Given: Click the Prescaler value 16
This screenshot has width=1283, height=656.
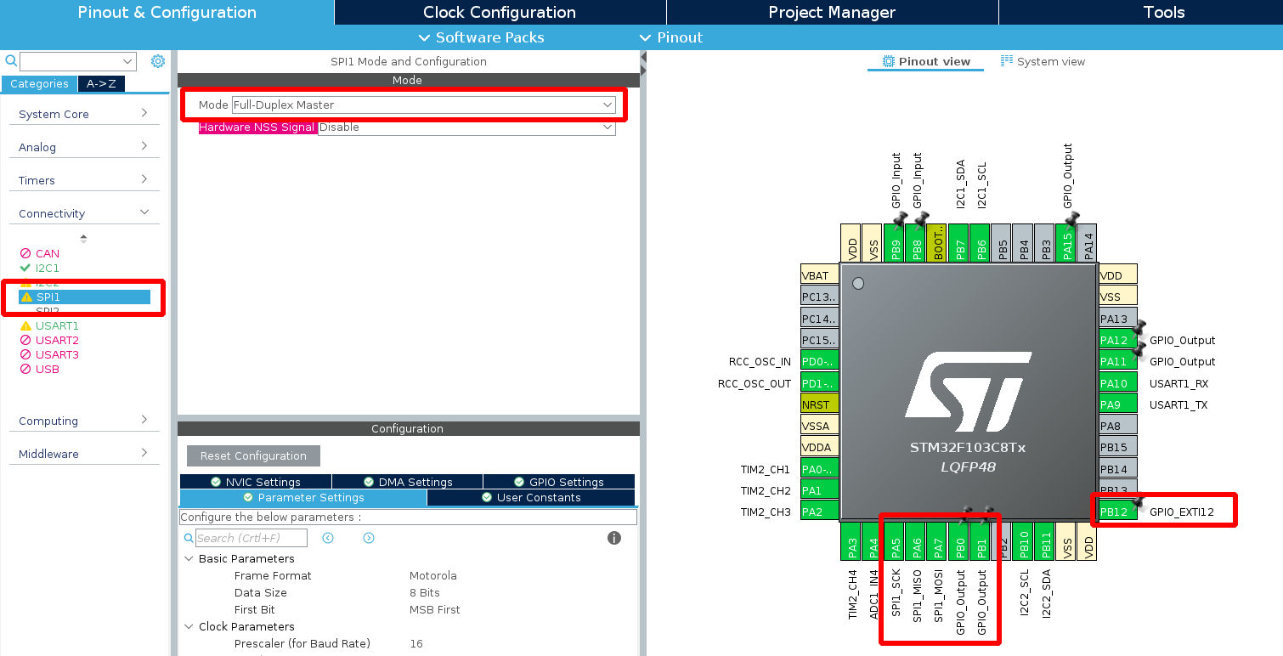Looking at the screenshot, I should pyautogui.click(x=416, y=643).
